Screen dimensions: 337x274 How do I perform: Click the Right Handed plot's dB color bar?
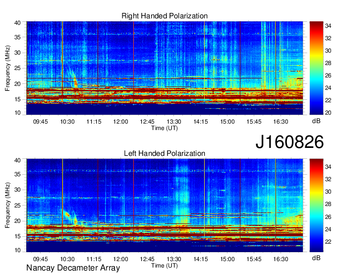pos(316,68)
